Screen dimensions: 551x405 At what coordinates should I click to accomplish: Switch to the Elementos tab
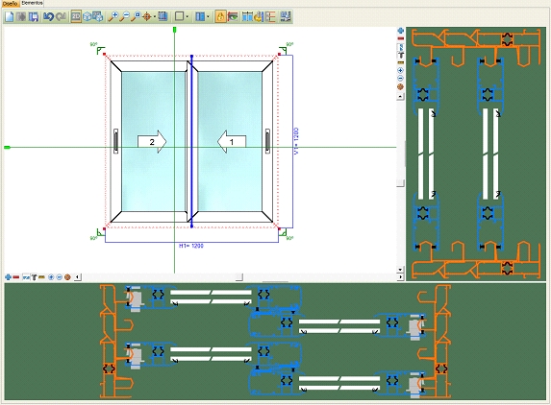pyautogui.click(x=32, y=3)
